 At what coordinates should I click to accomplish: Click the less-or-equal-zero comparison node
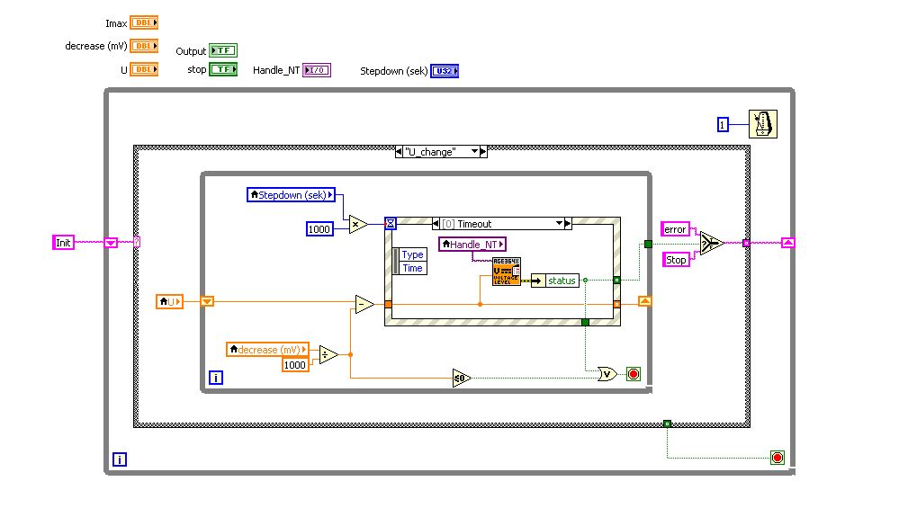462,378
